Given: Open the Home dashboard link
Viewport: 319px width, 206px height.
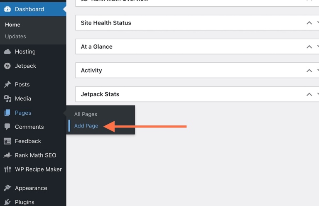Looking at the screenshot, I should click(x=12, y=25).
